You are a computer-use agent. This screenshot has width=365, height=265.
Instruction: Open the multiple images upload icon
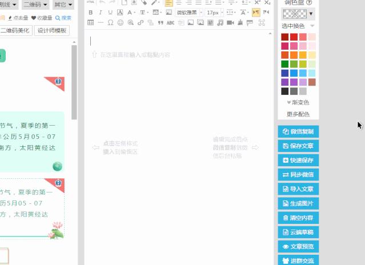click(x=200, y=23)
